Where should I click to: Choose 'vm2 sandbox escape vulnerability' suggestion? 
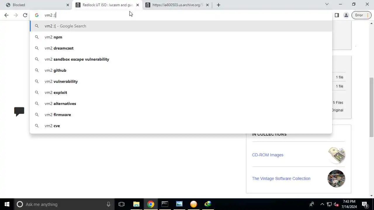pyautogui.click(x=181, y=59)
